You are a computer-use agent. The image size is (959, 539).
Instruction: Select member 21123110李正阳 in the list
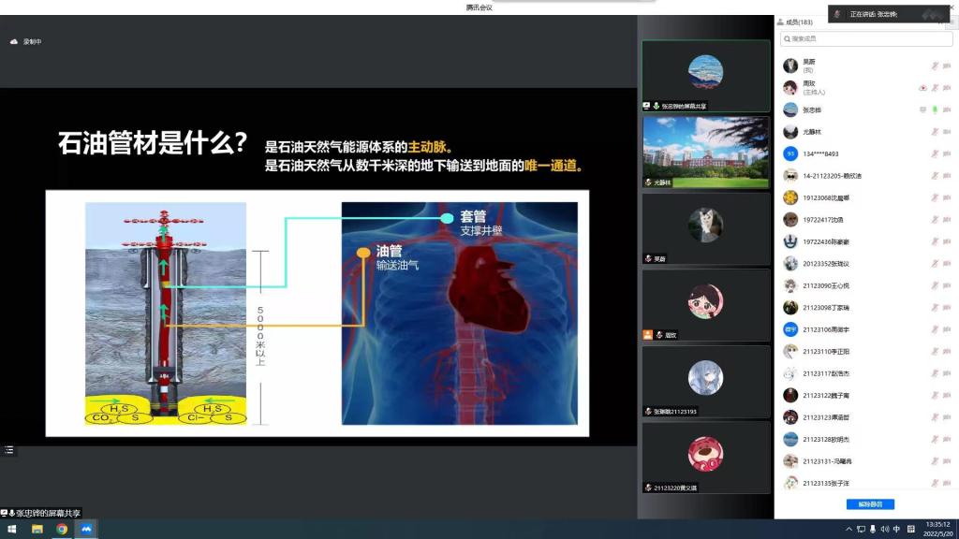825,351
